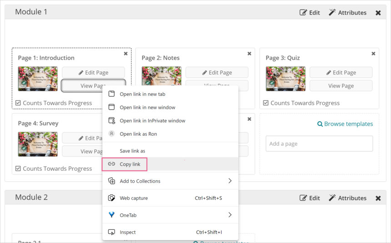Image resolution: width=391 pixels, height=243 pixels.
Task: Click Browse templates link in Module 1
Action: [x=345, y=124]
